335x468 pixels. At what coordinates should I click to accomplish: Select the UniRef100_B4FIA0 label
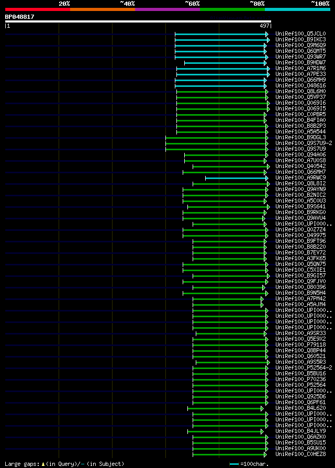[300, 120]
